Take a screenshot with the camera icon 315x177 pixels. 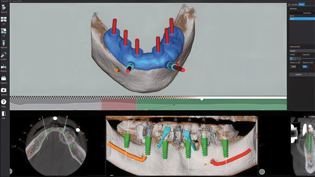point(4,90)
